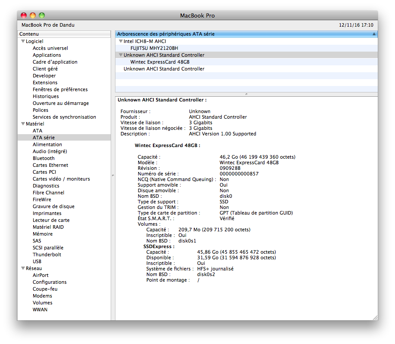Collapse the Intel ICH8-M AHCI tree node
395x344 pixels.
pyautogui.click(x=121, y=41)
